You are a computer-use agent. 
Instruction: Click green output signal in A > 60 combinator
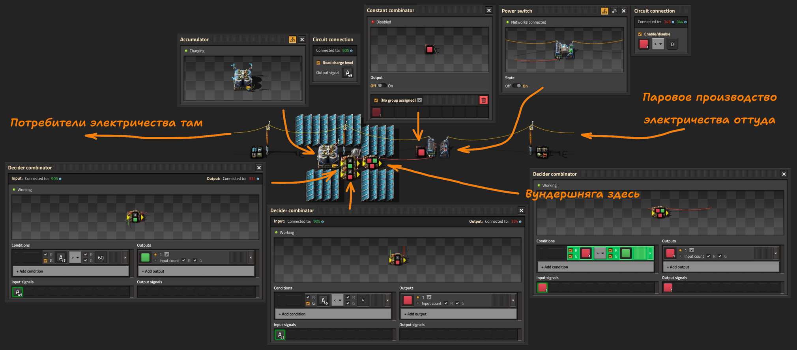tap(145, 258)
